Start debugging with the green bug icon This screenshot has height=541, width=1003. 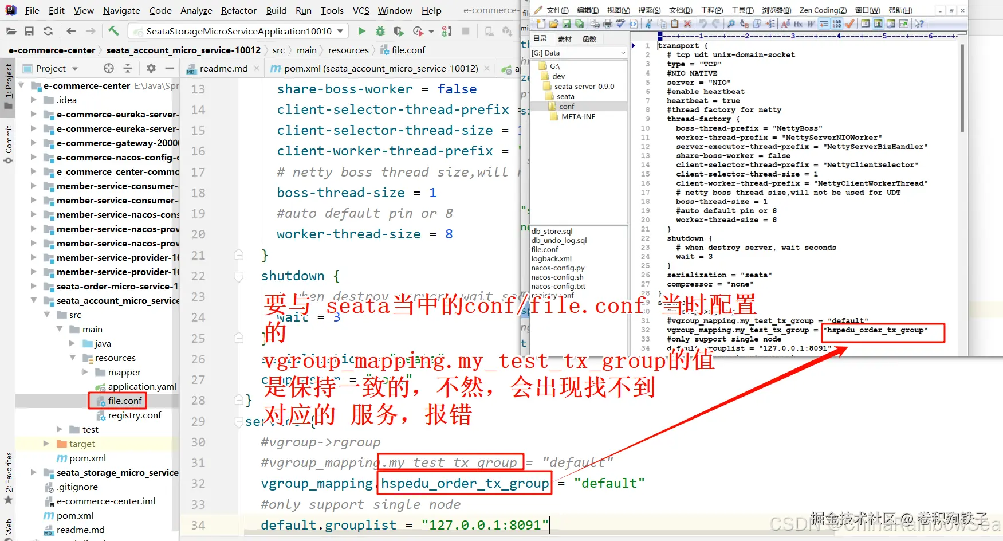[x=380, y=31]
